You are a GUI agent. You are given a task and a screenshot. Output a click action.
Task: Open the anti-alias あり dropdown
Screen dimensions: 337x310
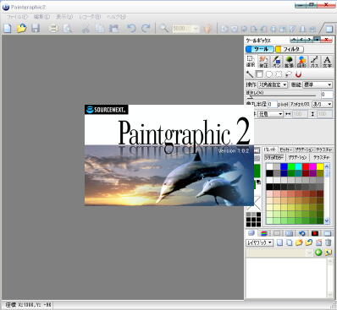coord(322,104)
